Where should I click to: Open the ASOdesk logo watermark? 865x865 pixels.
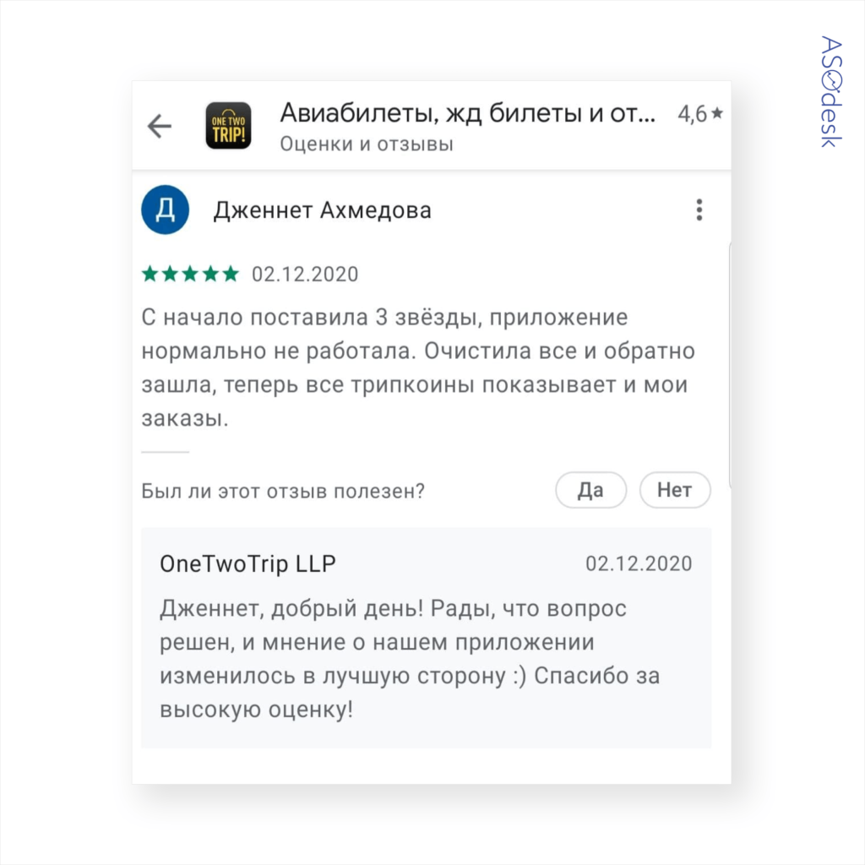coord(831,91)
